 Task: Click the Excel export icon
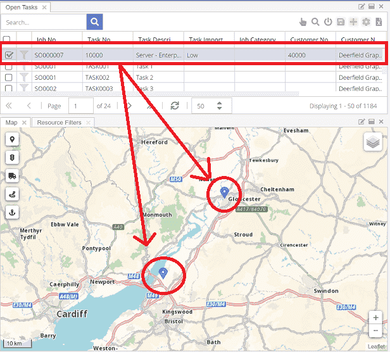379,22
